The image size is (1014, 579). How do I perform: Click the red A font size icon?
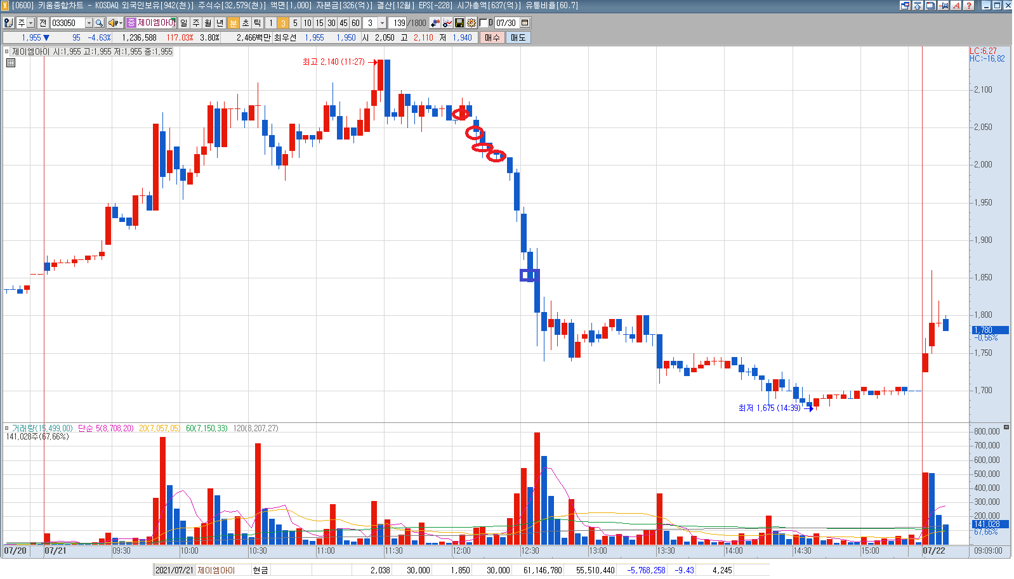point(956,5)
